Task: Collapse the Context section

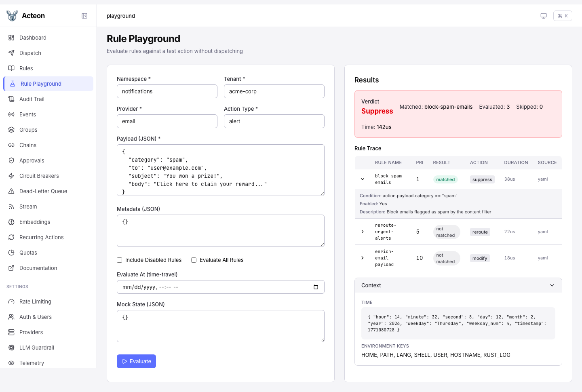Action: 552,285
